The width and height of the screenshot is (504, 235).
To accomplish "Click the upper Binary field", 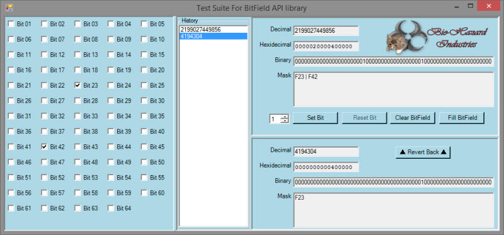I will pyautogui.click(x=393, y=61).
